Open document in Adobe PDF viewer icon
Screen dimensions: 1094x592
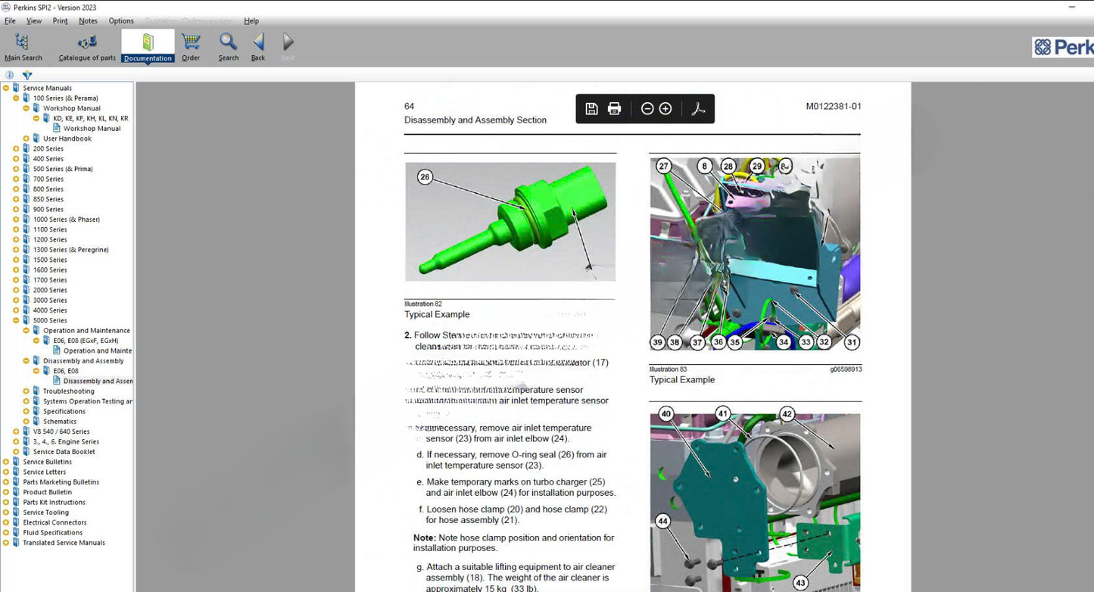coord(698,109)
